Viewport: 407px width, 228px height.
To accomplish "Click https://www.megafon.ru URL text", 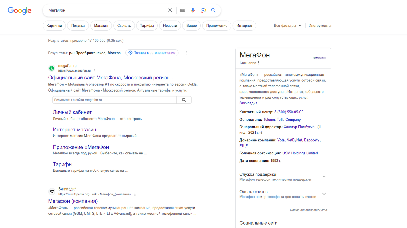I will [75, 71].
